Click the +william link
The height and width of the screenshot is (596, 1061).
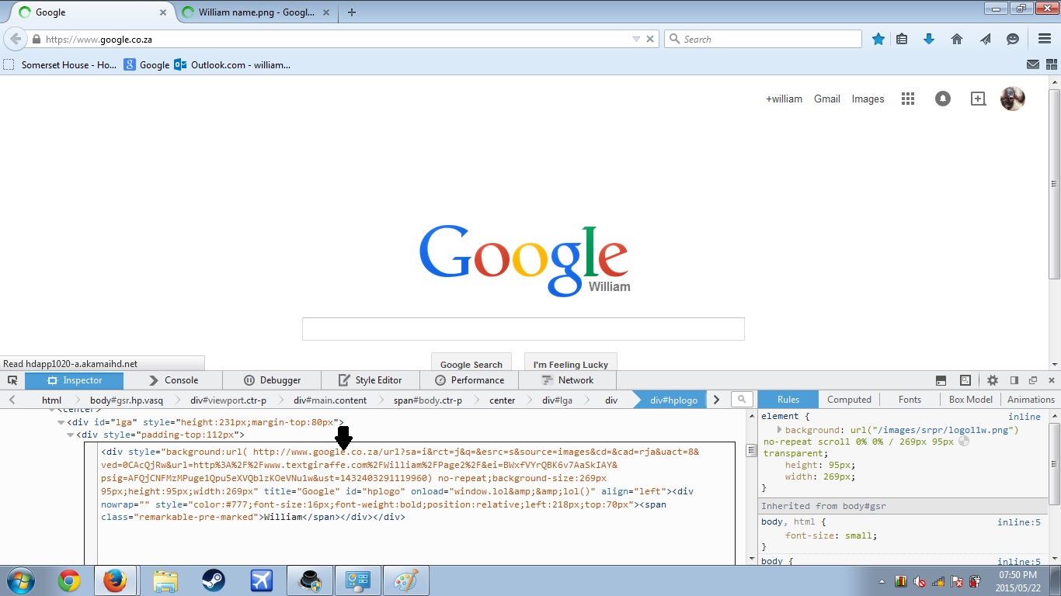784,99
